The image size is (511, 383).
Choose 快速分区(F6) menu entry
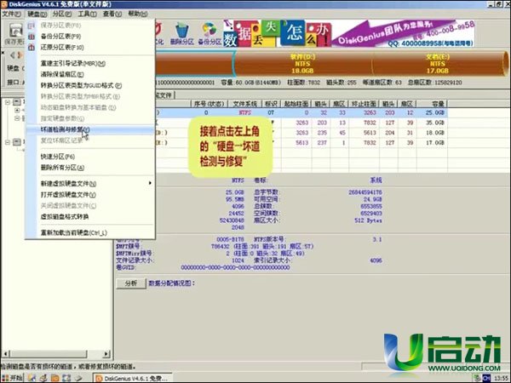pos(90,157)
